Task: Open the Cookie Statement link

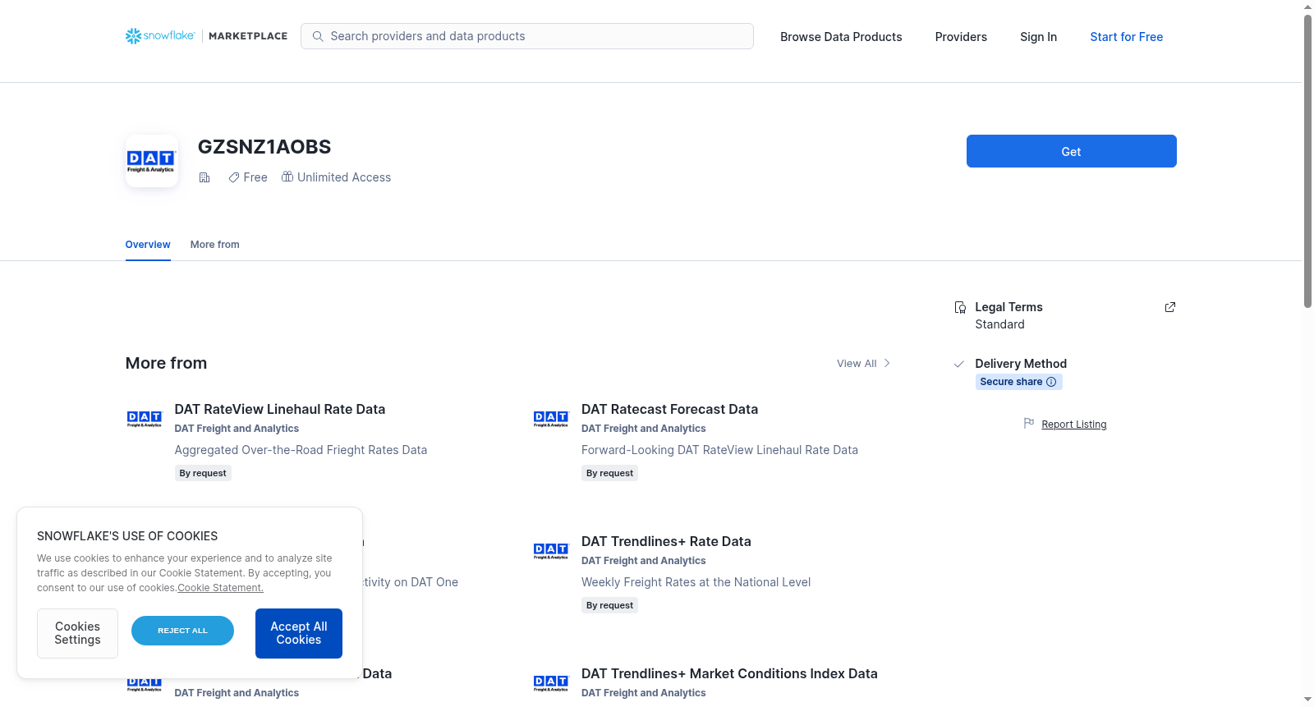Action: click(220, 588)
